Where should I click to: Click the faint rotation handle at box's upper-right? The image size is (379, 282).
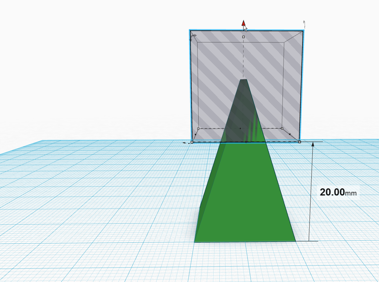304,25
